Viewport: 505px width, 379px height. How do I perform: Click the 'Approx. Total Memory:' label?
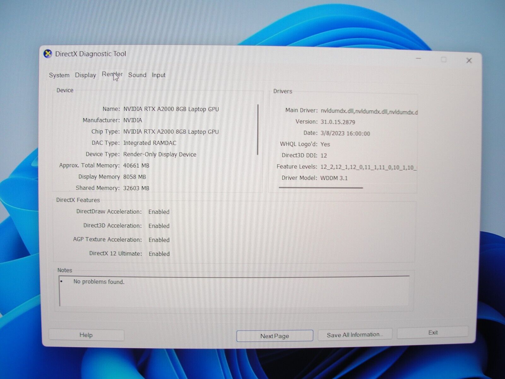[x=89, y=165]
